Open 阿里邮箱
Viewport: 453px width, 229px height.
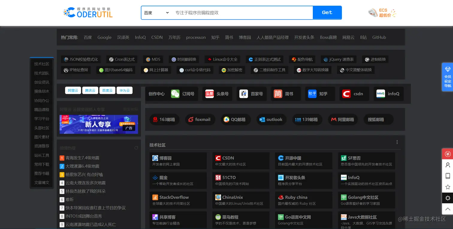pos(343,120)
